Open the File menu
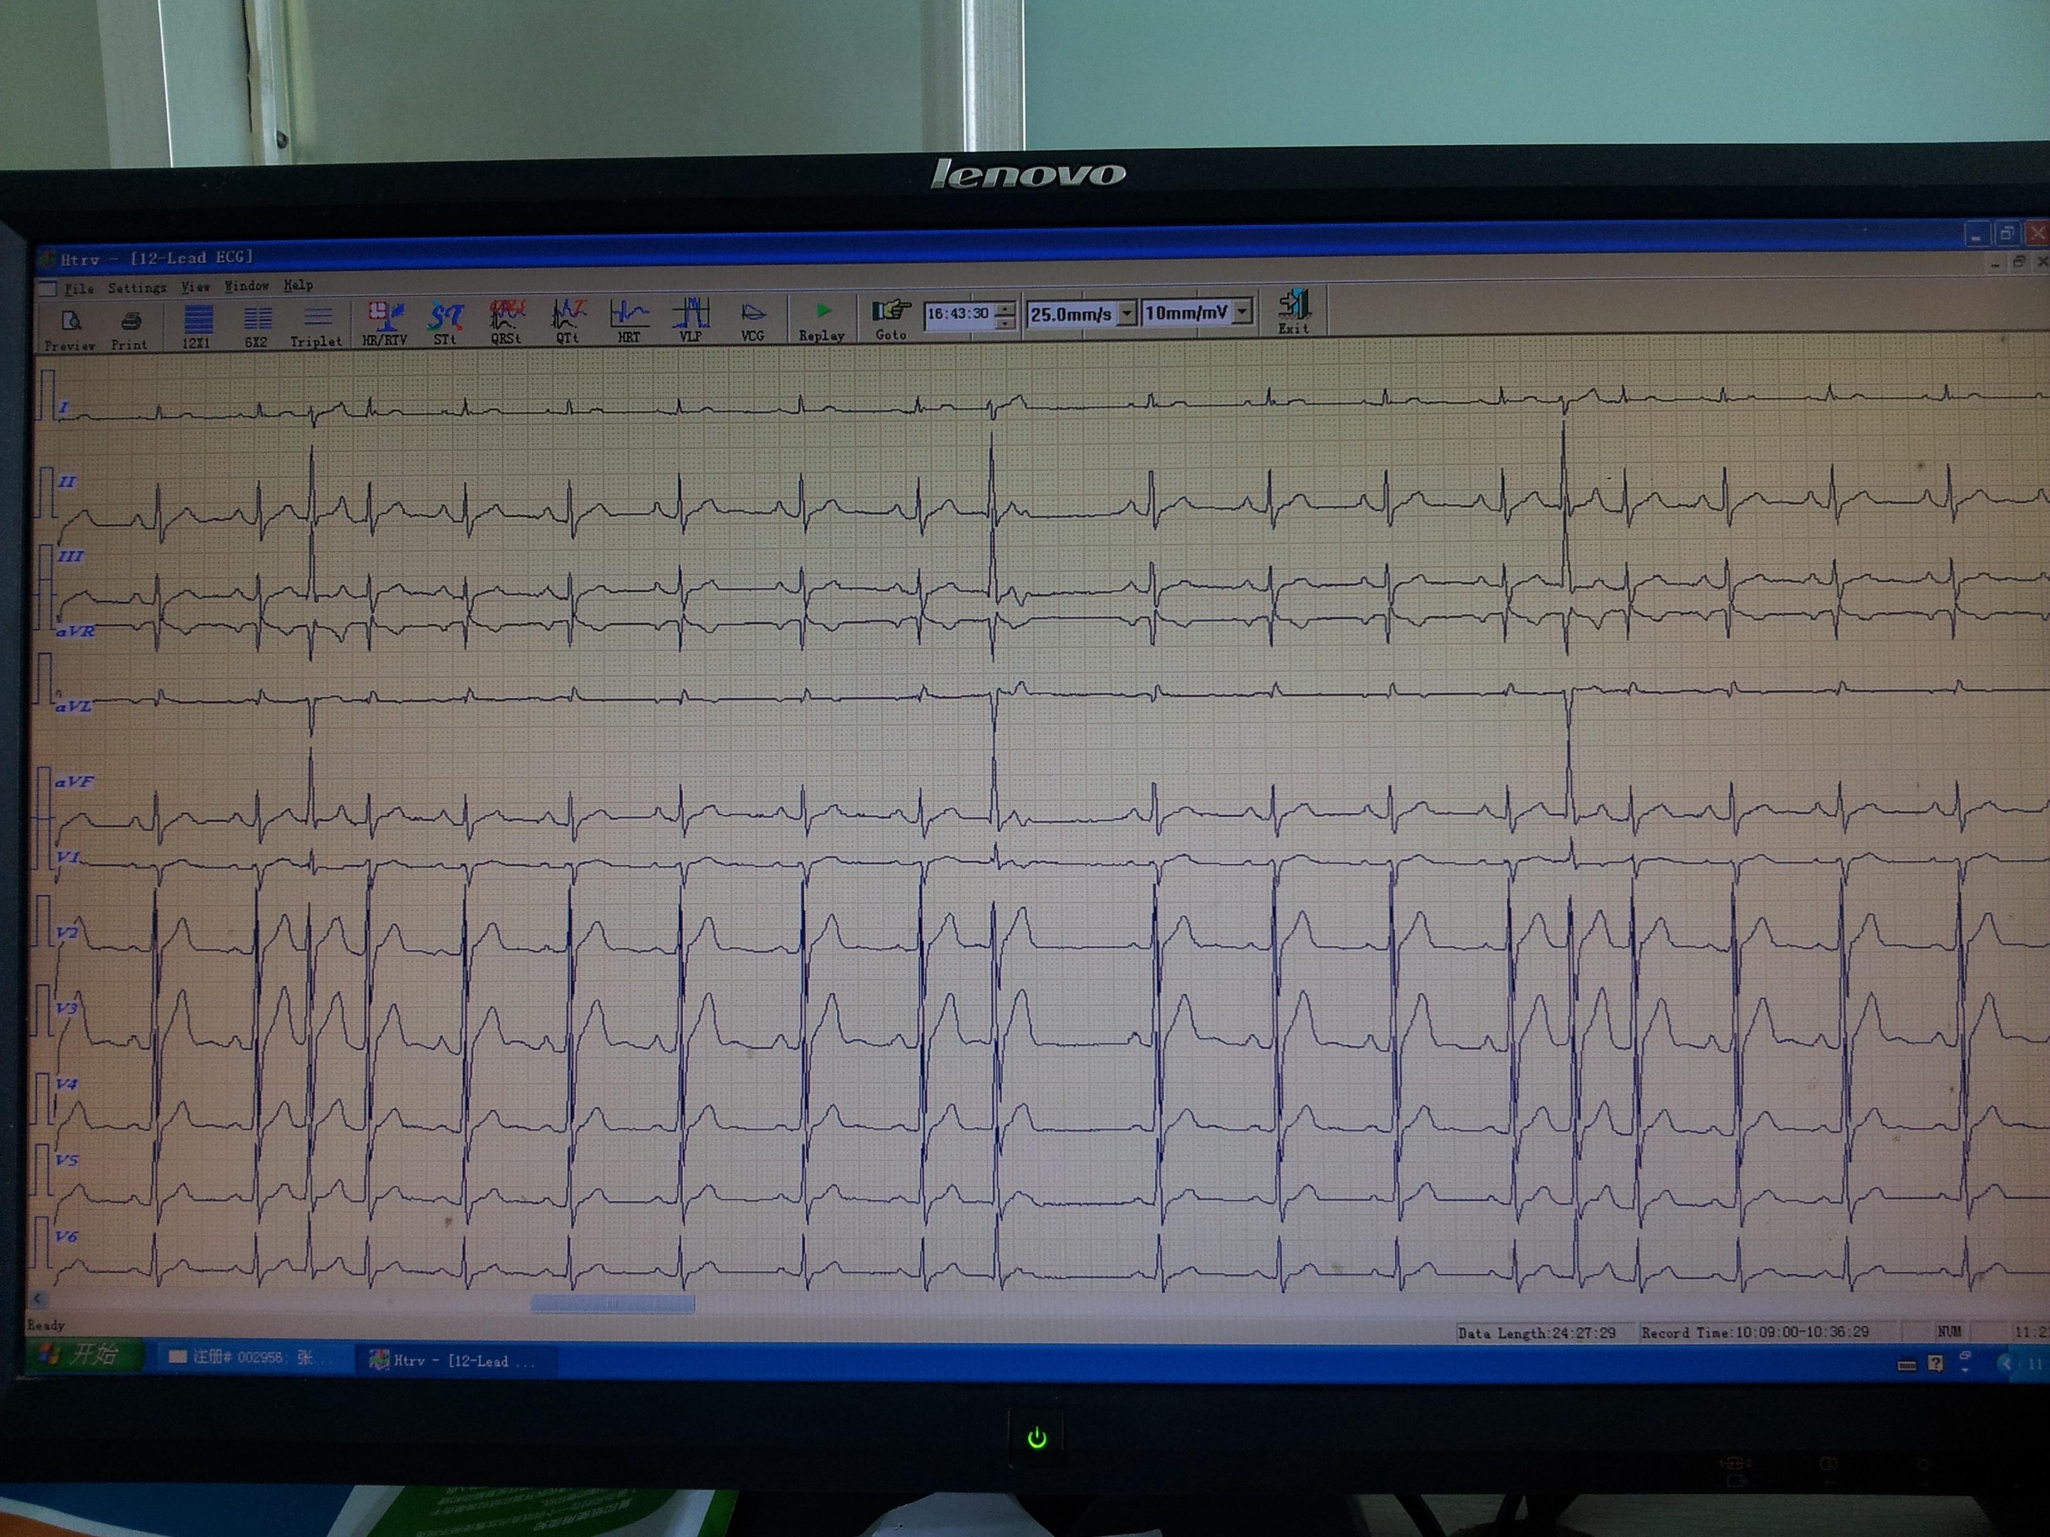This screenshot has height=1537, width=2050. (79, 289)
